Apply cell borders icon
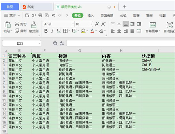175x134 pixels. (65, 31)
